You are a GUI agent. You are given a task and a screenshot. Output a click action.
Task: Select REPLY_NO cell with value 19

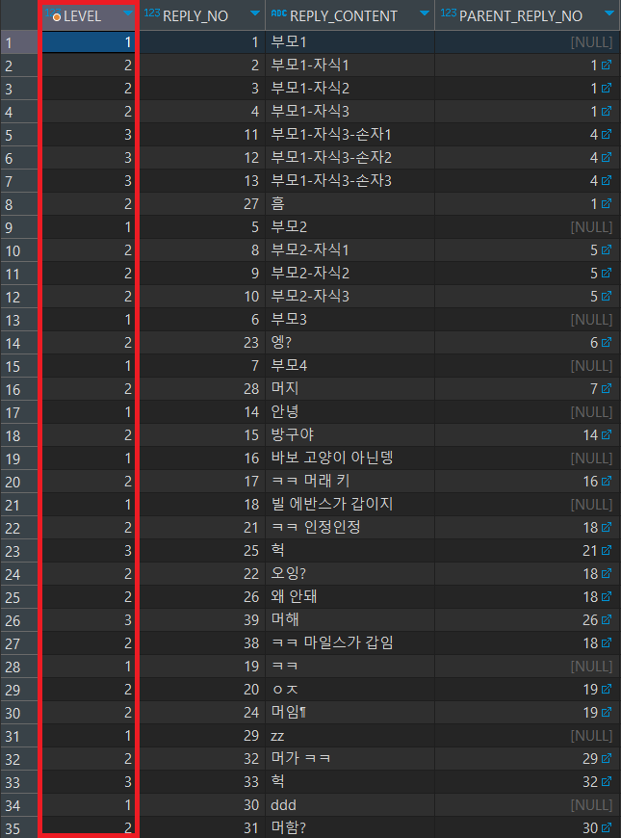coord(202,666)
